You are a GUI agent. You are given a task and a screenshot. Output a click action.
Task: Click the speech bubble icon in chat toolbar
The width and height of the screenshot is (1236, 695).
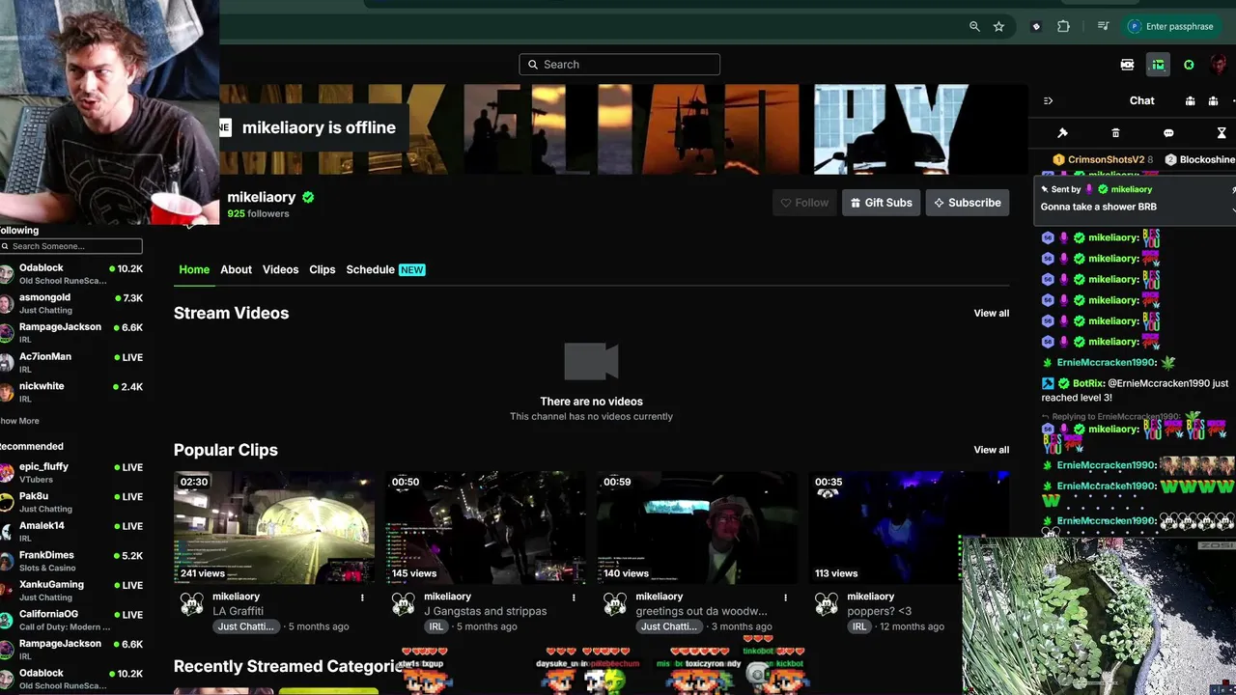(x=1168, y=133)
